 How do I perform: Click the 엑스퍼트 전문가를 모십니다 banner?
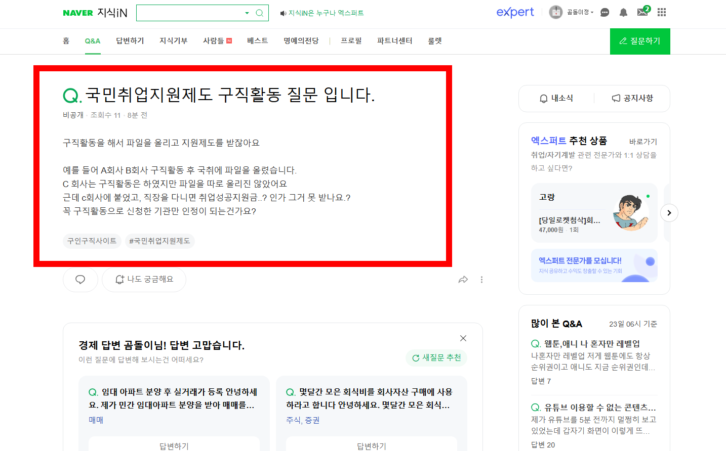tap(594, 265)
